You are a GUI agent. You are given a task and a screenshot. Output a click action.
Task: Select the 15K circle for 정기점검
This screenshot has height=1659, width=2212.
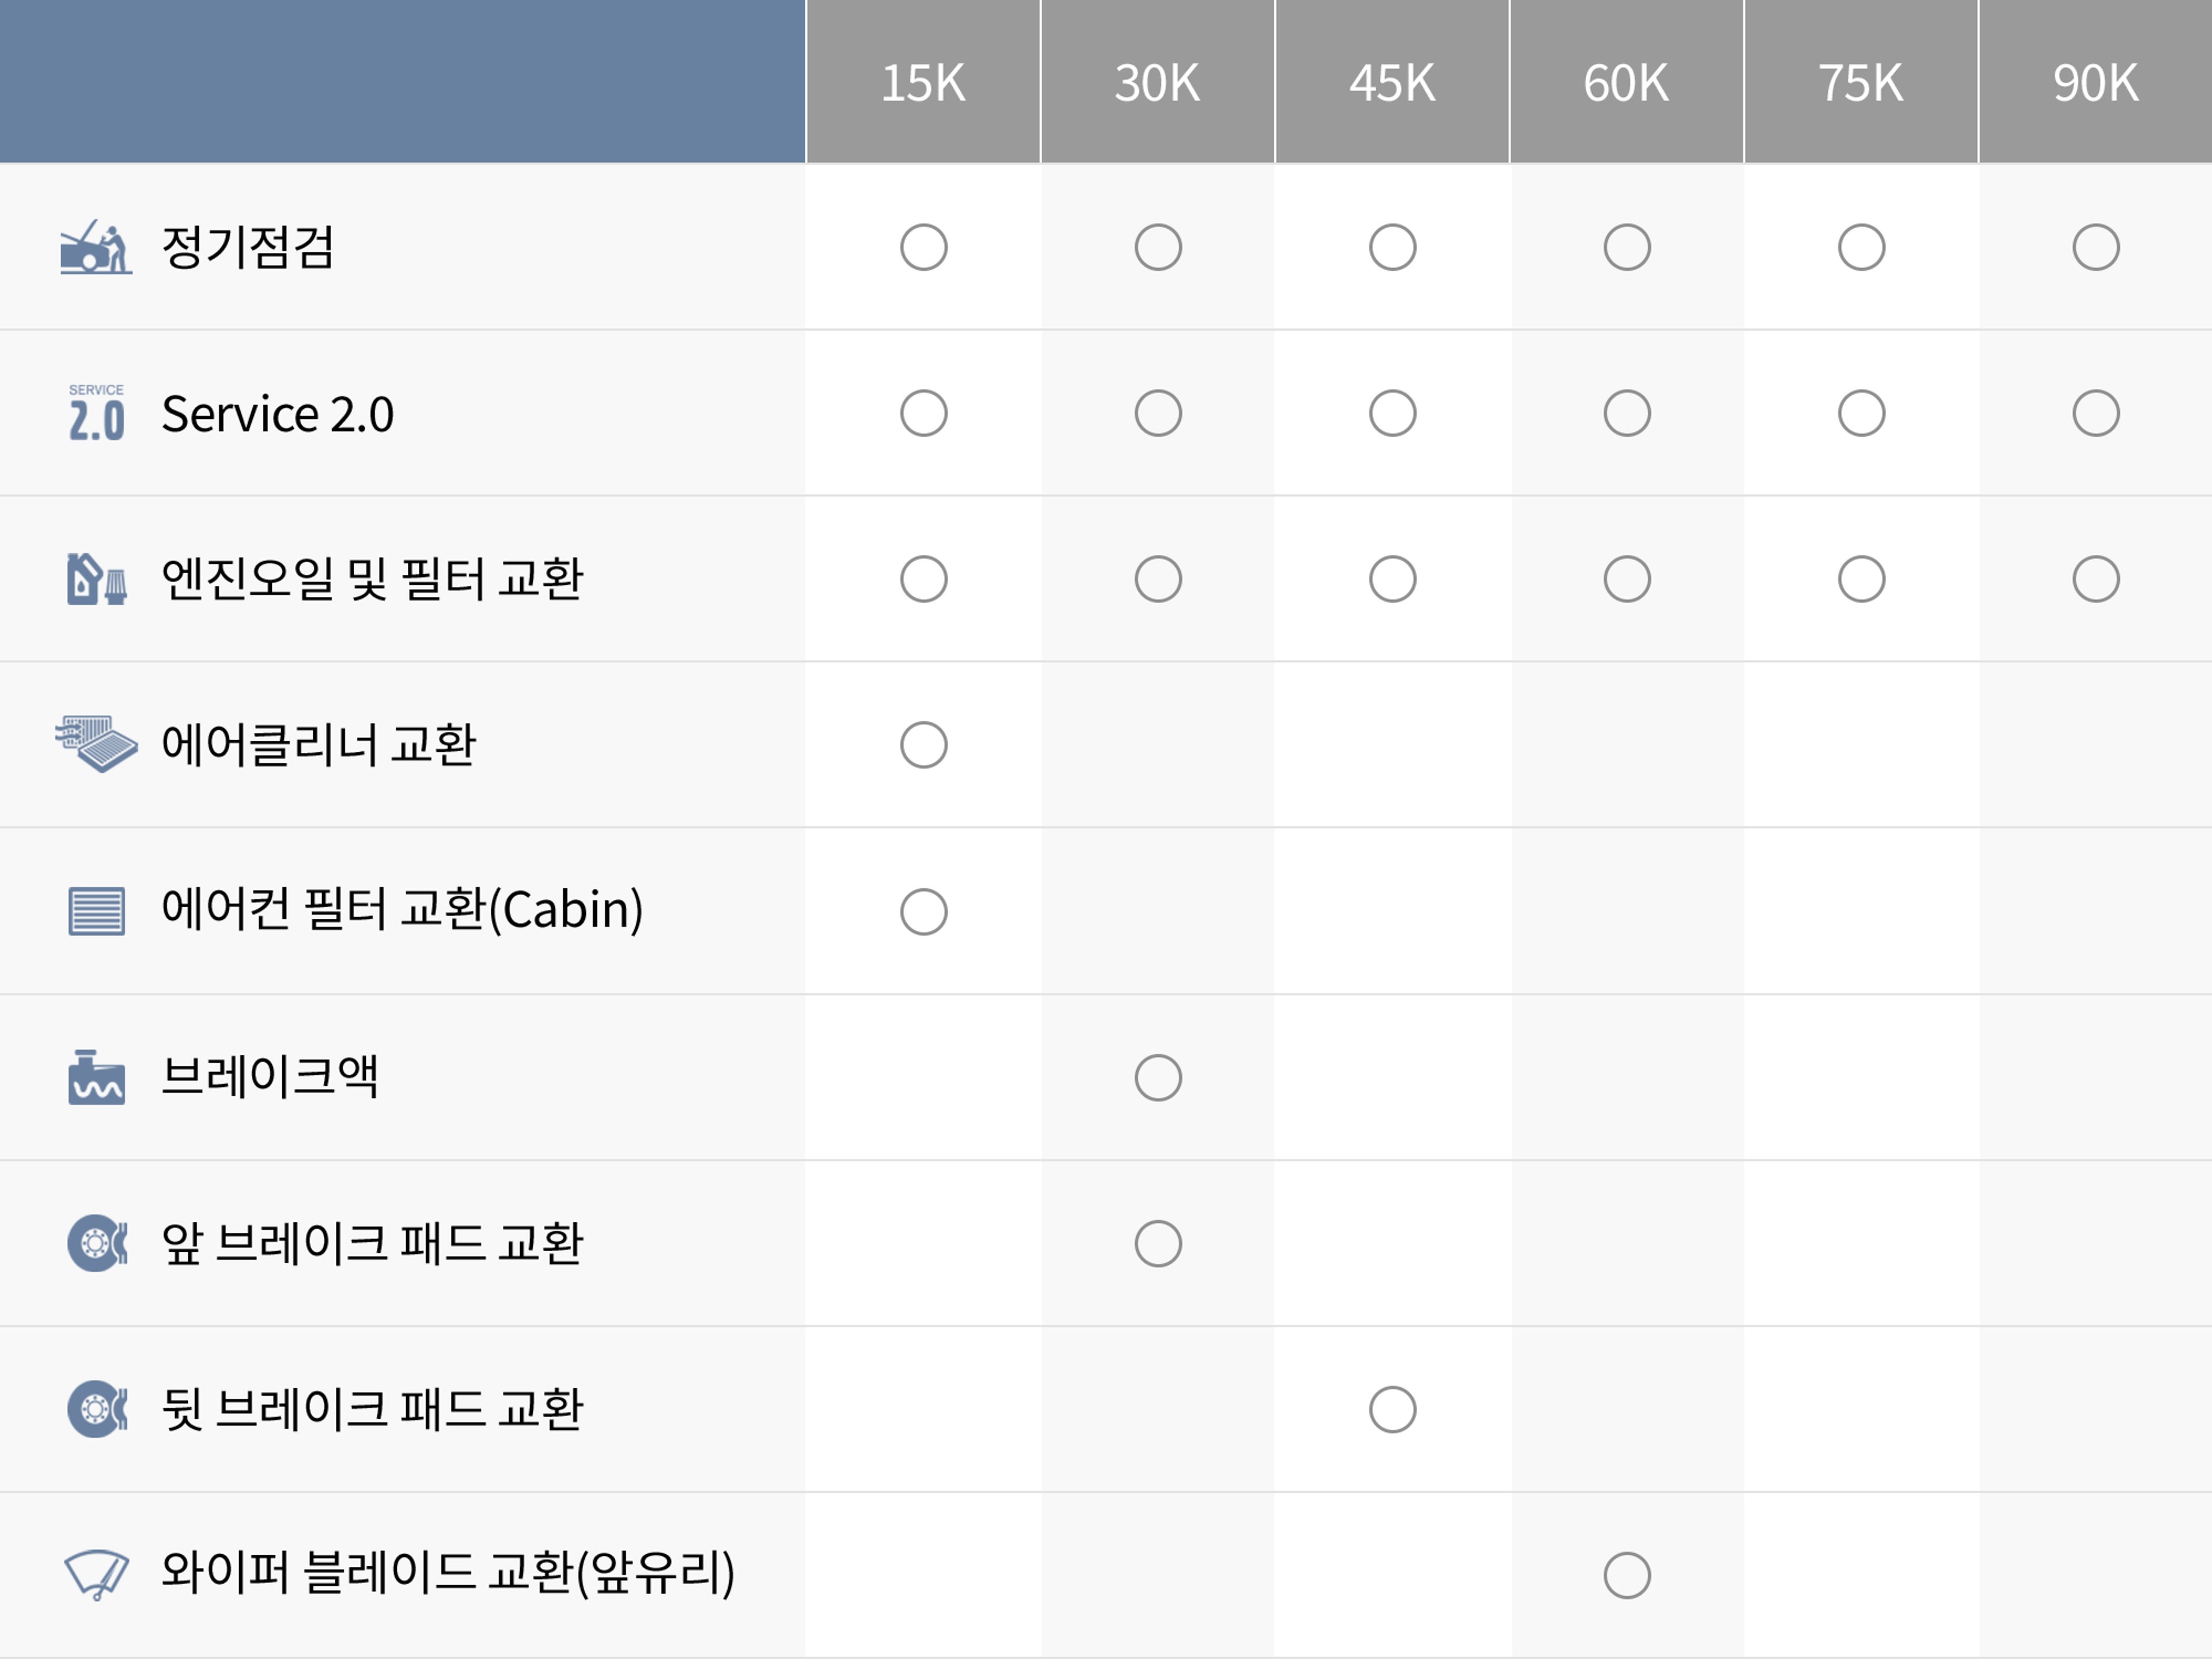(923, 247)
